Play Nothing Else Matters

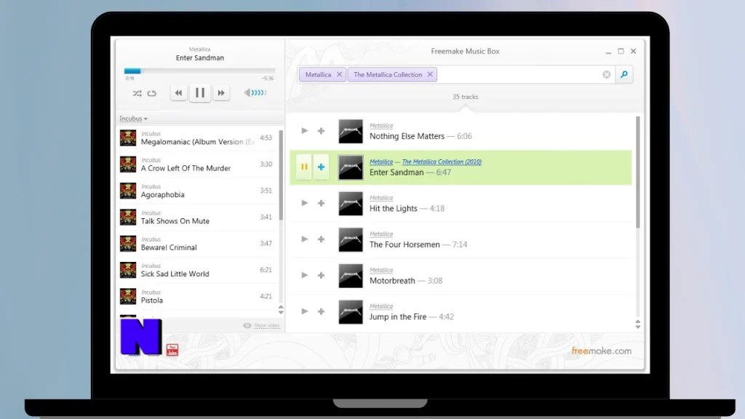305,131
